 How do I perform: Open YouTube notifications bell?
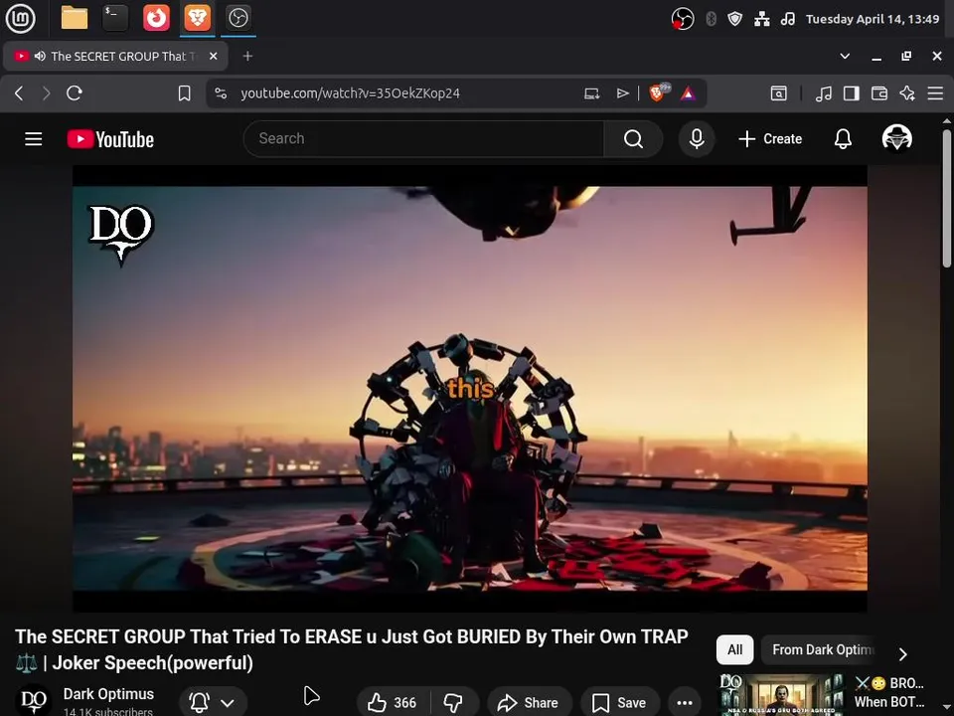point(843,139)
